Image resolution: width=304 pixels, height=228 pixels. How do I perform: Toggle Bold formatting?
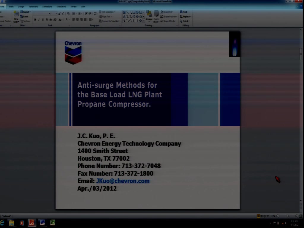[x=35, y=20]
